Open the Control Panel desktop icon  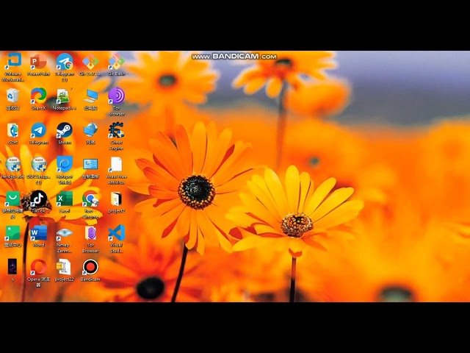point(90,168)
